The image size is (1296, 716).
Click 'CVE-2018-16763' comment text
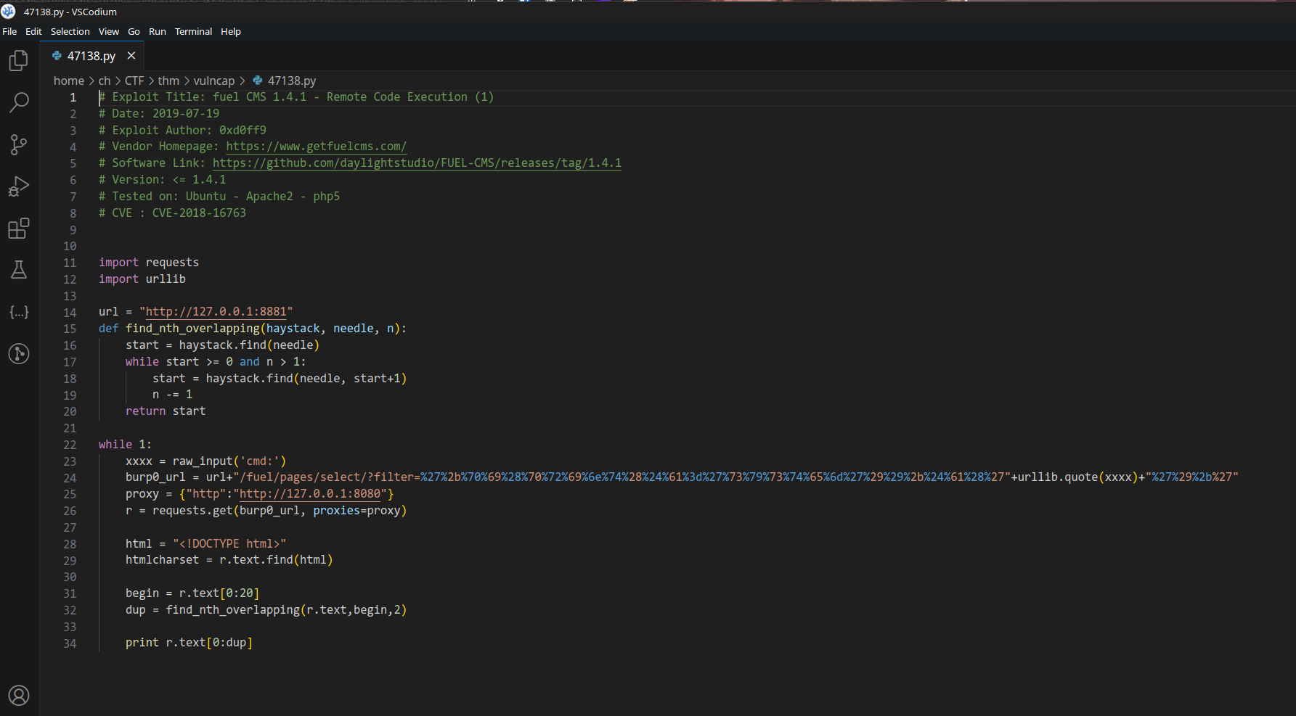[199, 213]
